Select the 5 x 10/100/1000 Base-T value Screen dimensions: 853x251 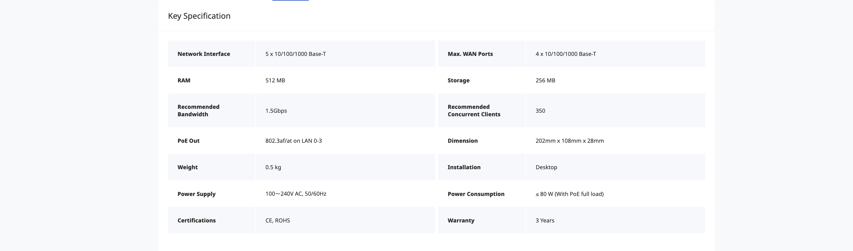click(295, 54)
